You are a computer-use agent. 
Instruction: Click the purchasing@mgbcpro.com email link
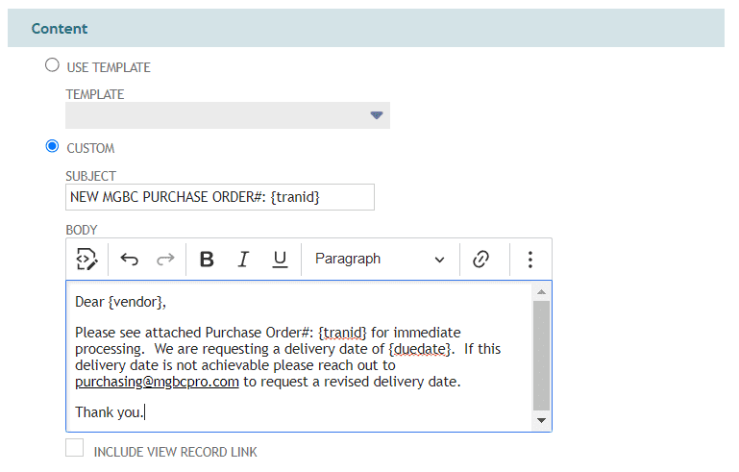[x=157, y=382]
